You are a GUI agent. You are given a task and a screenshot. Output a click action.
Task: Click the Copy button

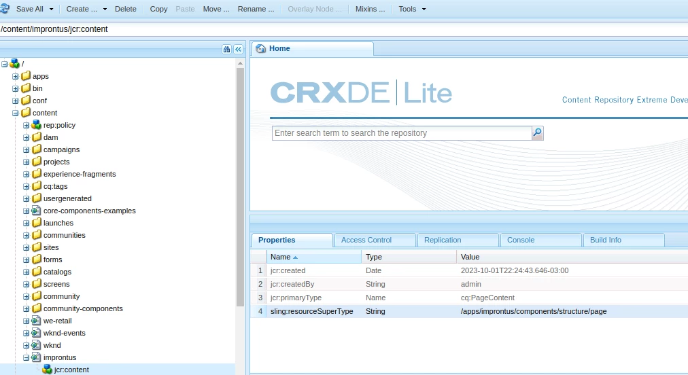pos(159,9)
